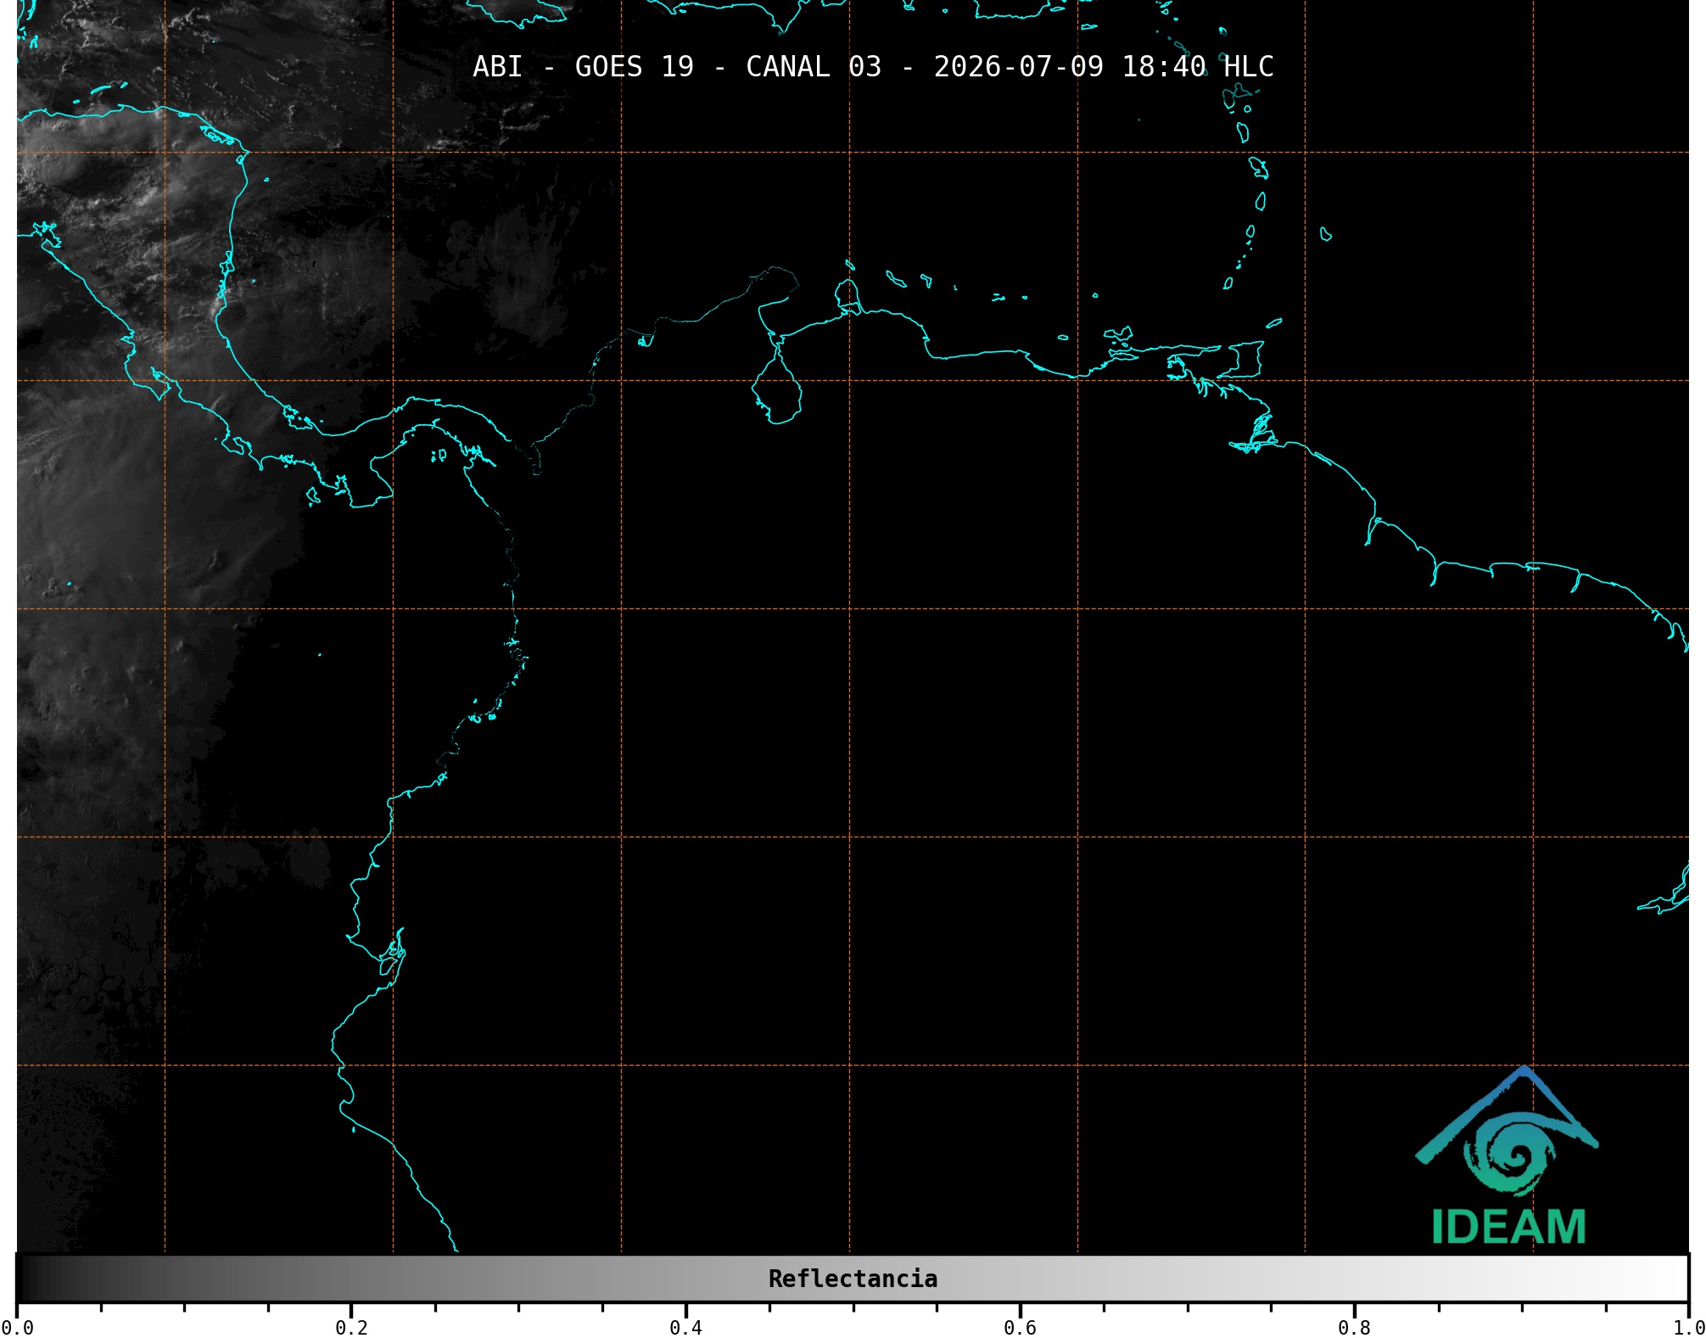The image size is (1706, 1338).
Task: Click the colorbar tick label "0.0"
Action: pos(18,1328)
